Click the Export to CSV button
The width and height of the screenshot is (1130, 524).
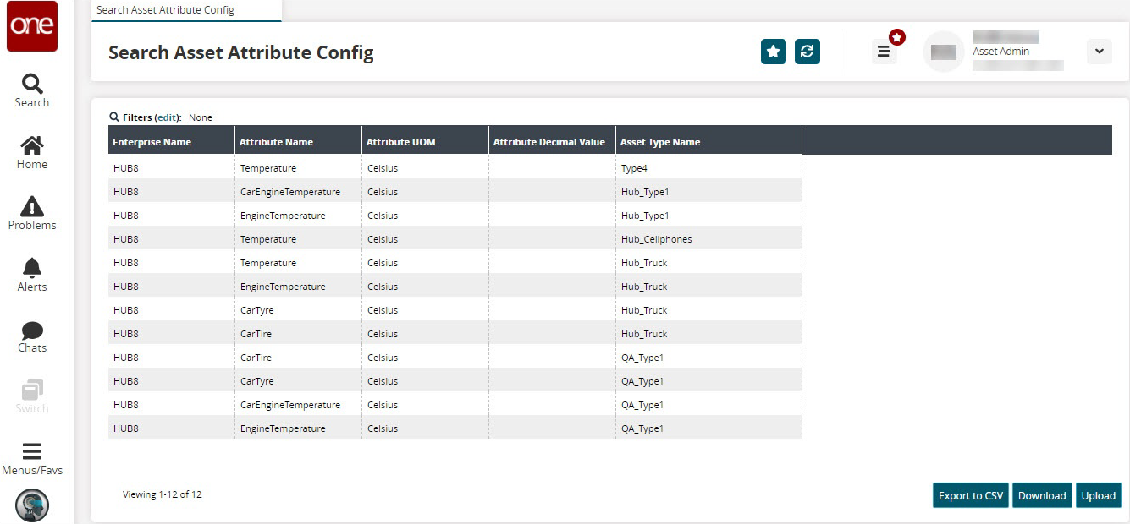pyautogui.click(x=971, y=496)
